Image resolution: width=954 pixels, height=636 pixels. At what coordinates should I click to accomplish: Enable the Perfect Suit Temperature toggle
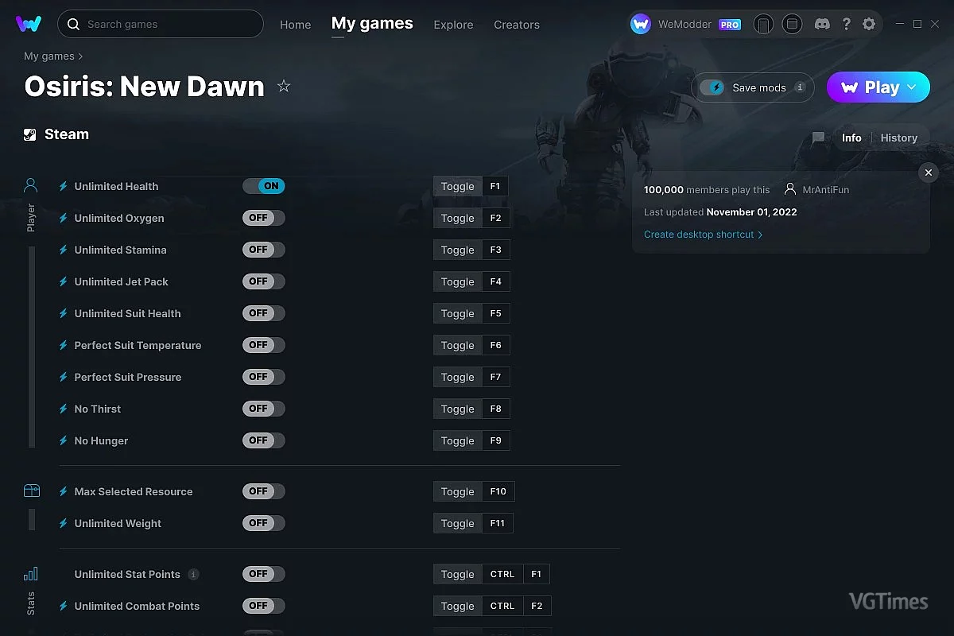click(264, 345)
